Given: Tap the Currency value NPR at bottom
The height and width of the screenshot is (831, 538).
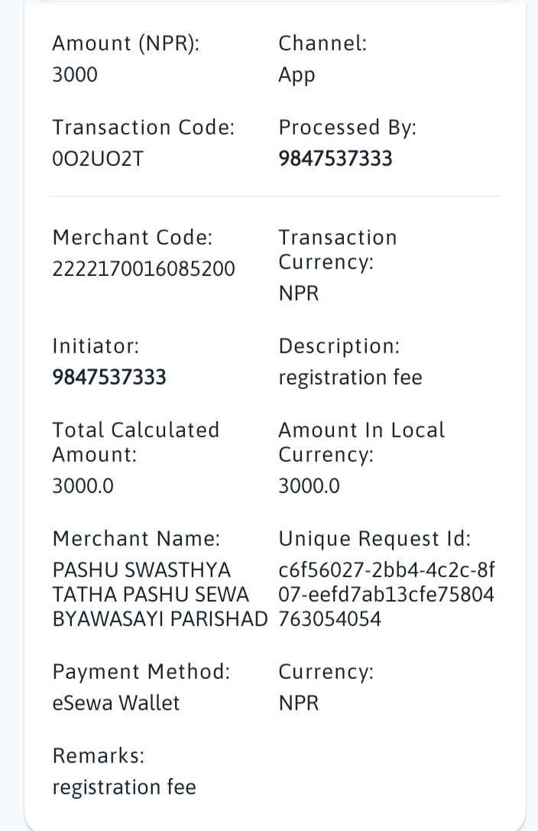Looking at the screenshot, I should point(299,703).
